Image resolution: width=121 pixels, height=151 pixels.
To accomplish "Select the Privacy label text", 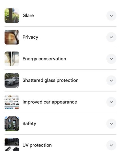I will pyautogui.click(x=30, y=37).
